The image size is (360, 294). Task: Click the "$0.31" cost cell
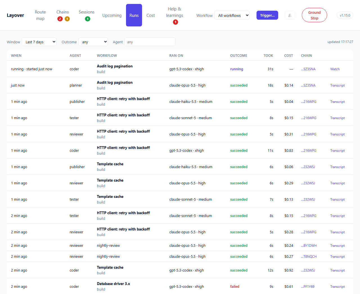pos(289,134)
